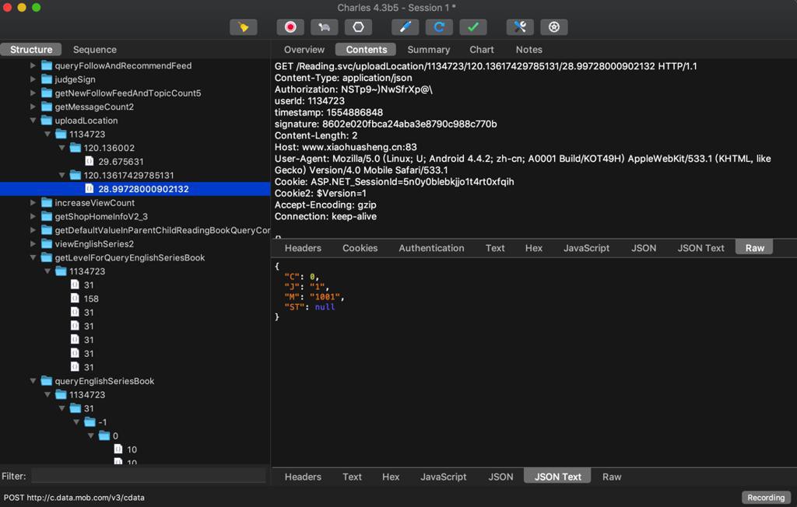Click the file icon beside 29.675631
Viewport: 797px width, 507px height.
90,162
